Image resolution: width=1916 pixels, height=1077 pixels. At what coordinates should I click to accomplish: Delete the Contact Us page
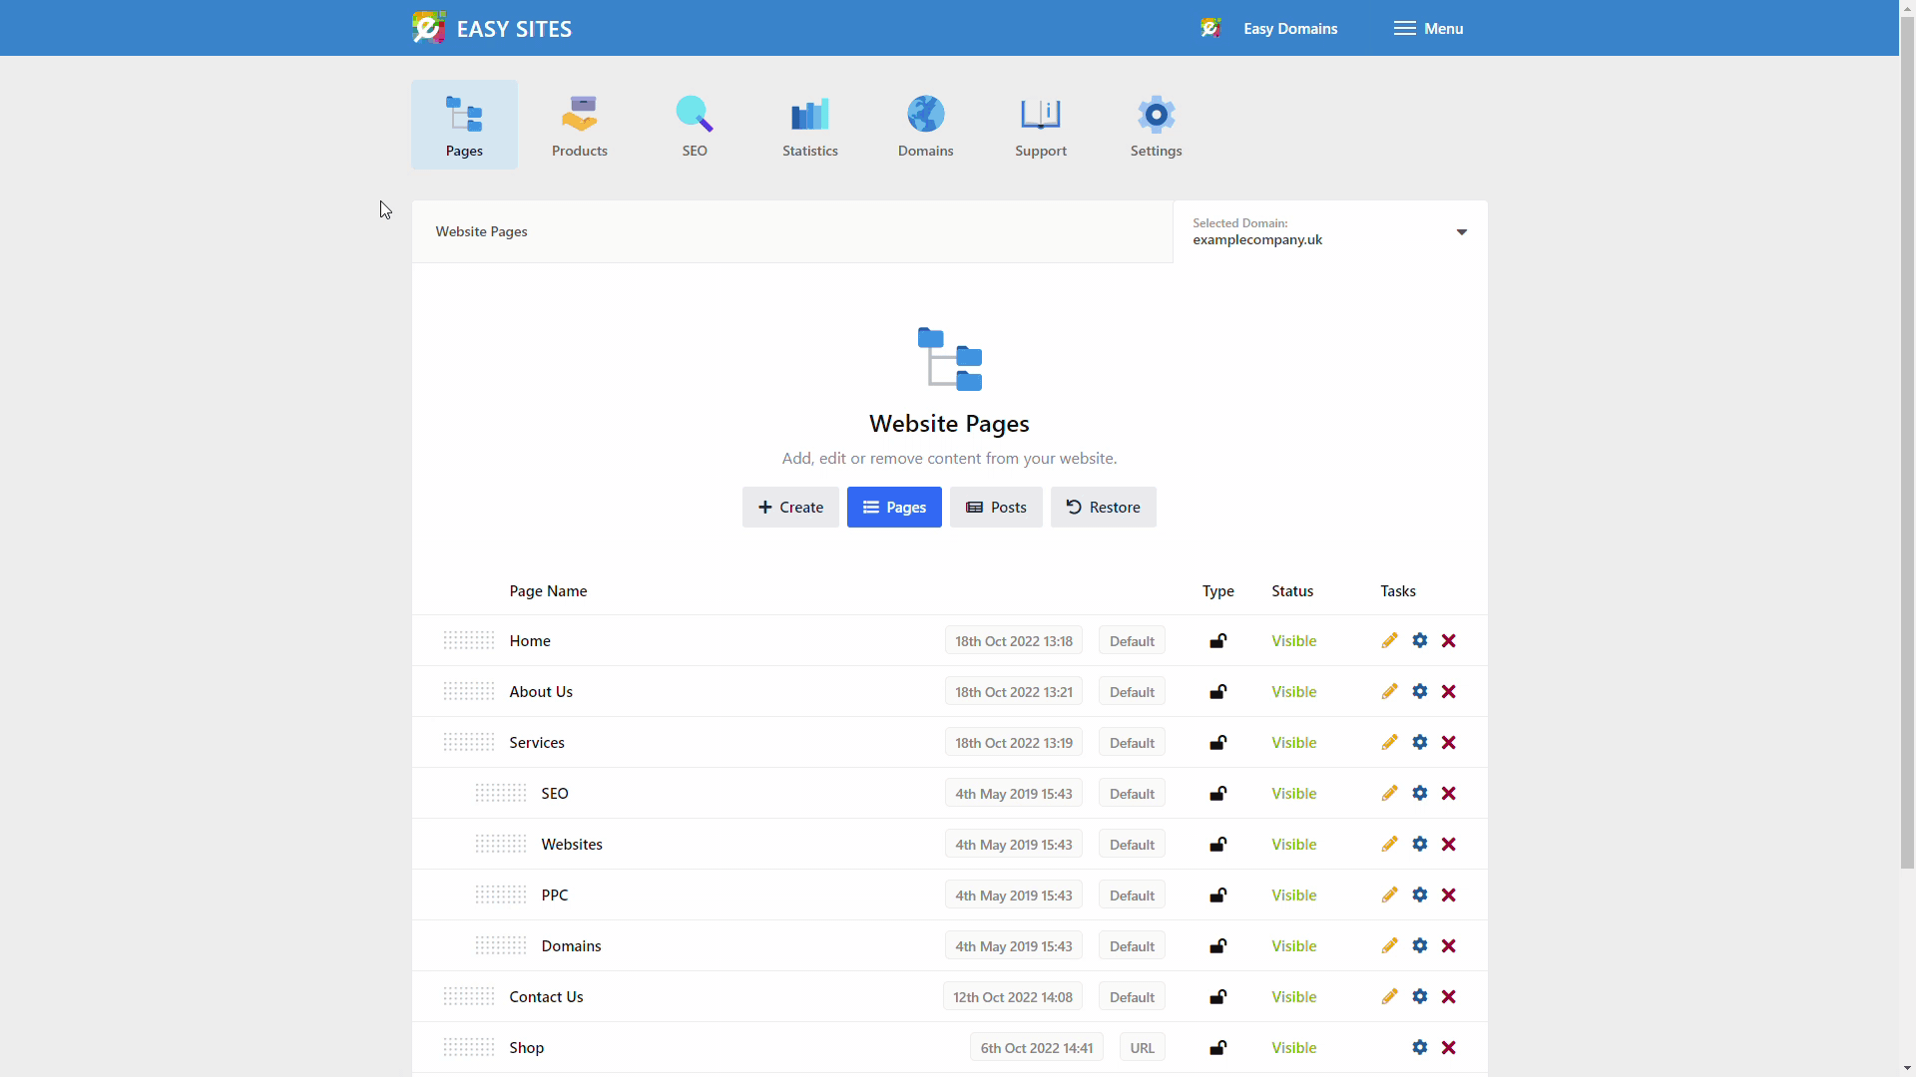[1449, 996]
